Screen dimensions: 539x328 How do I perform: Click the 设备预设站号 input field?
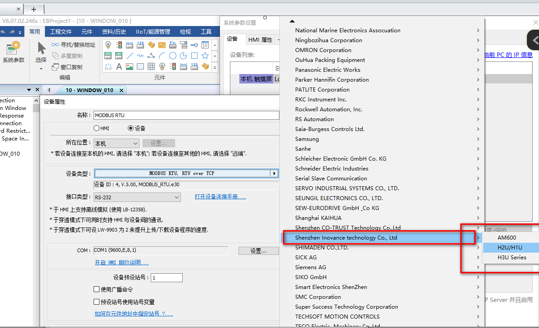click(166, 278)
